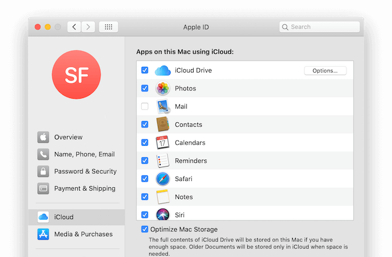Click the Apple ID window title

point(196,27)
